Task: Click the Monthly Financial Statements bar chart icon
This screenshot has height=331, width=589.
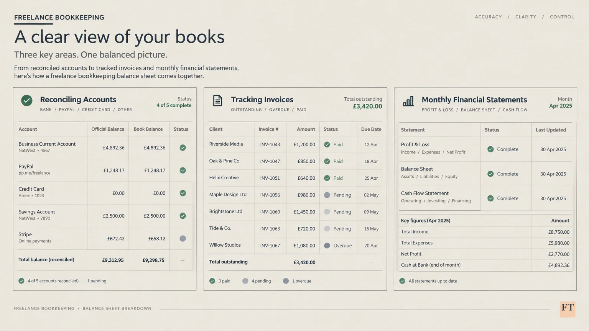Action: point(408,101)
